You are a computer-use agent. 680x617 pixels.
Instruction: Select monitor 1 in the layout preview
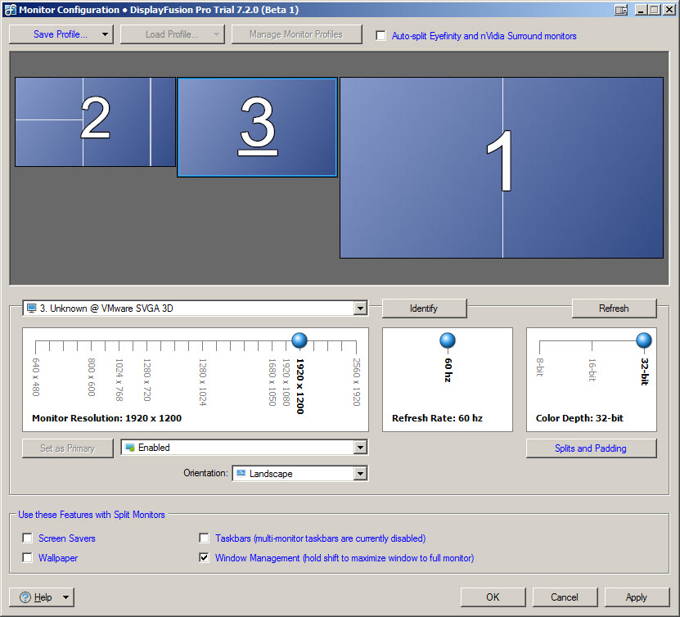(x=501, y=167)
